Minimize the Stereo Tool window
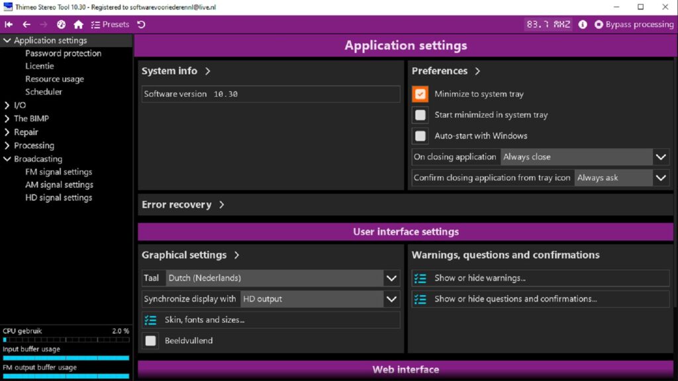The height and width of the screenshot is (381, 678). coord(616,7)
